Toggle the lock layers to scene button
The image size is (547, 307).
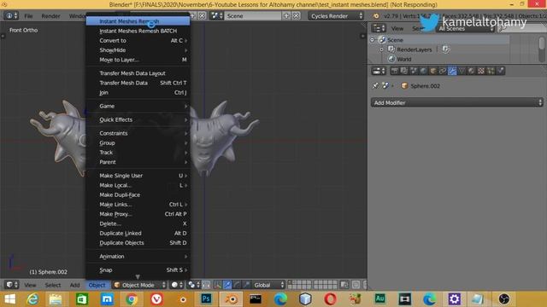(344, 285)
